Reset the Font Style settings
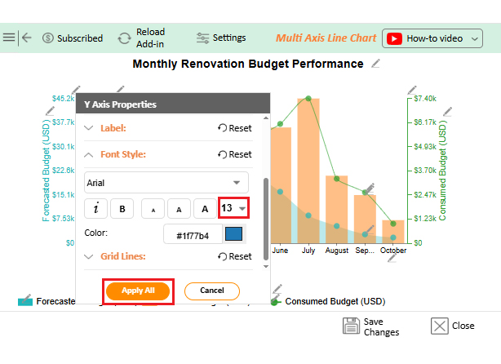Screen dimensions: 501x364 tap(235, 154)
